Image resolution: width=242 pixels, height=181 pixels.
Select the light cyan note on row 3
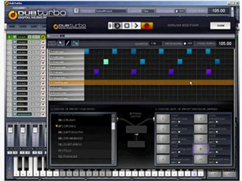click(x=106, y=62)
